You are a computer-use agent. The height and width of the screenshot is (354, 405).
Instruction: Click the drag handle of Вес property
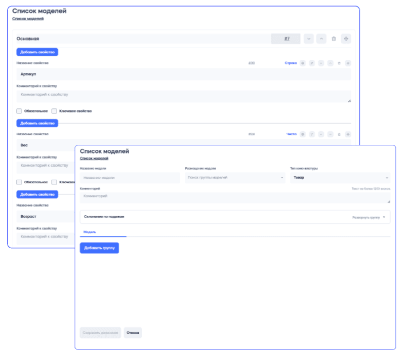tap(348, 134)
